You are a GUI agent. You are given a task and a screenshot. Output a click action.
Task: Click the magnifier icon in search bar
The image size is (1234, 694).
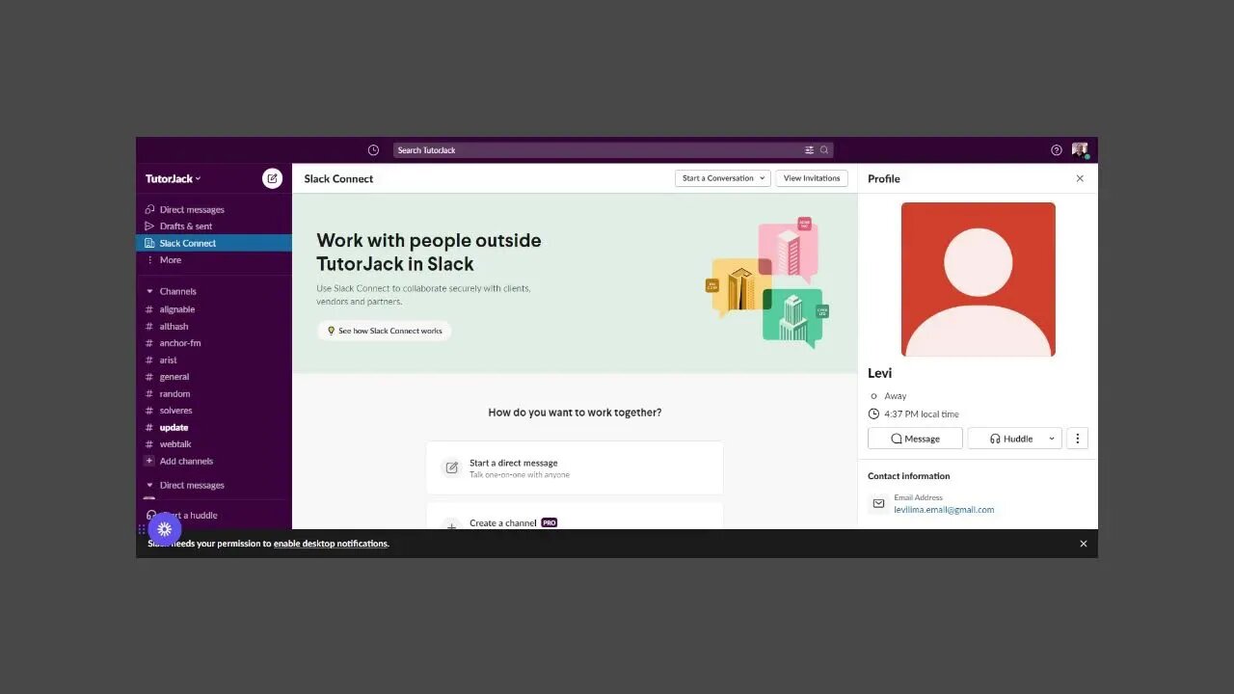click(824, 150)
